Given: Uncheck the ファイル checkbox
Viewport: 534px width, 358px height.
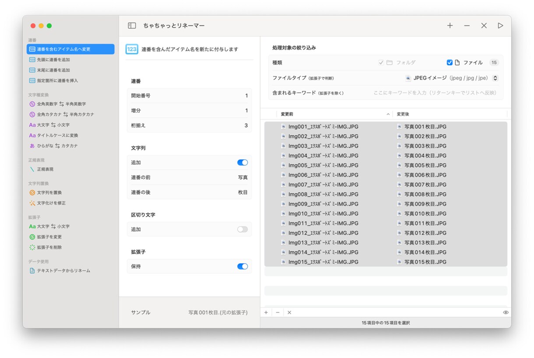Looking at the screenshot, I should pos(450,63).
